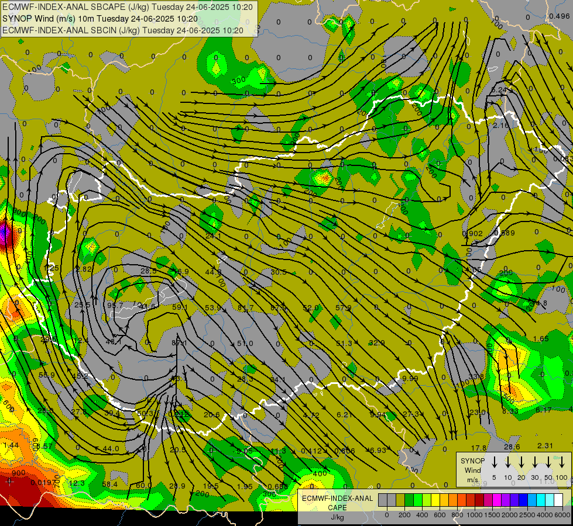Image resolution: width=573 pixels, height=526 pixels.
Task: Click the 5 m/s wind arrow in SYNOP legend
Action: click(x=494, y=462)
